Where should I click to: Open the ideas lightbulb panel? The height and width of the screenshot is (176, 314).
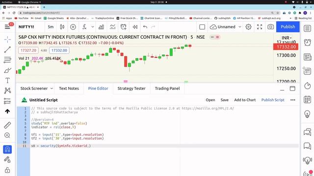tap(307, 114)
